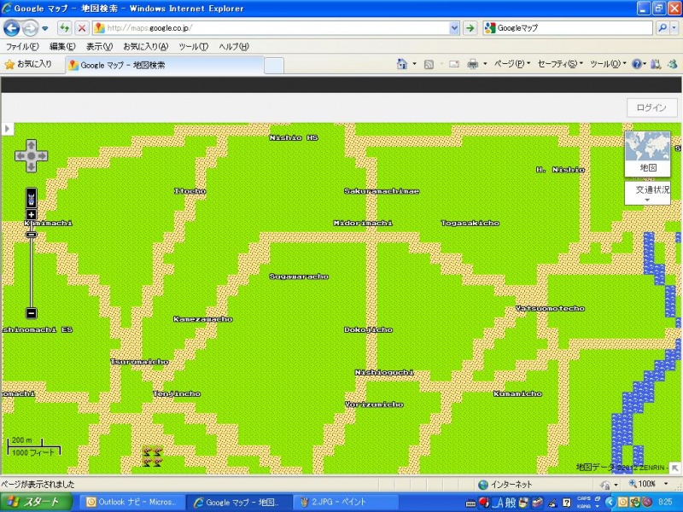Click the IME help question mark icon
This screenshot has width=683, height=512.
point(566,503)
